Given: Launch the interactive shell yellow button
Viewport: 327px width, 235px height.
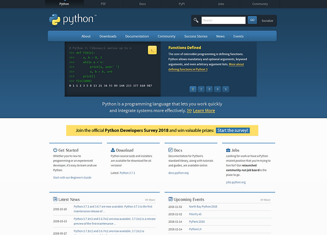Looking at the screenshot, I should click(152, 50).
